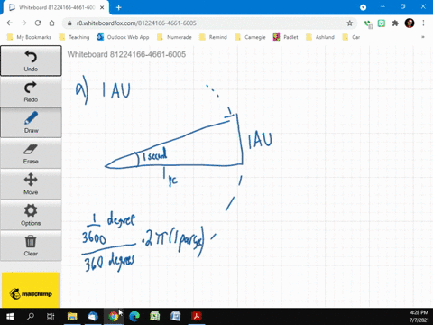The width and height of the screenshot is (433, 325).
Task: Click the taskbar clock showing 4:28 PM
Action: point(419,317)
